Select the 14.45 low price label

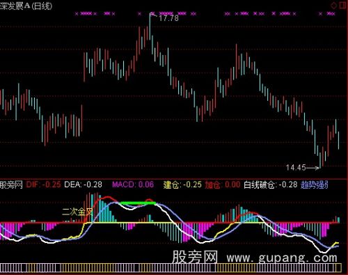coord(296,167)
